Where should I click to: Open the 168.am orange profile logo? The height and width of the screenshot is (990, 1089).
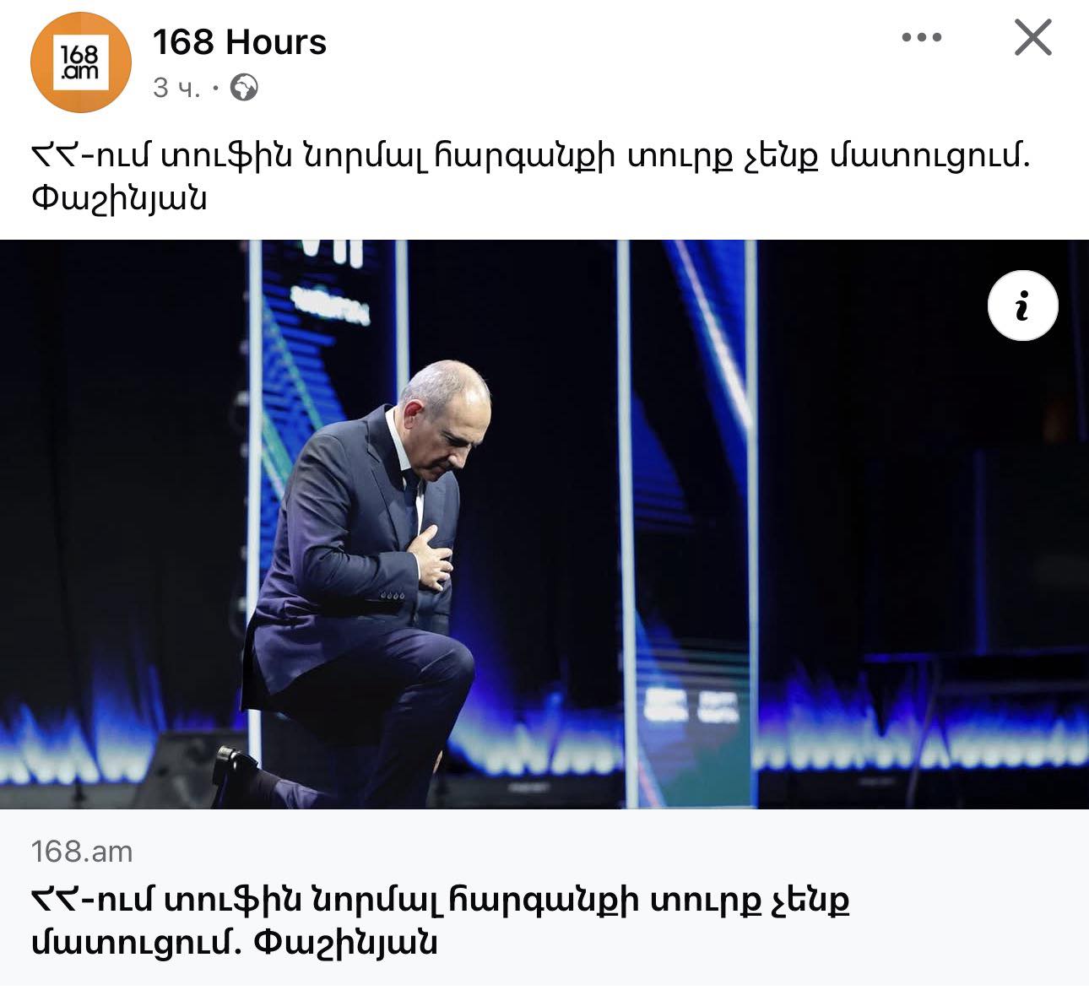click(x=81, y=62)
